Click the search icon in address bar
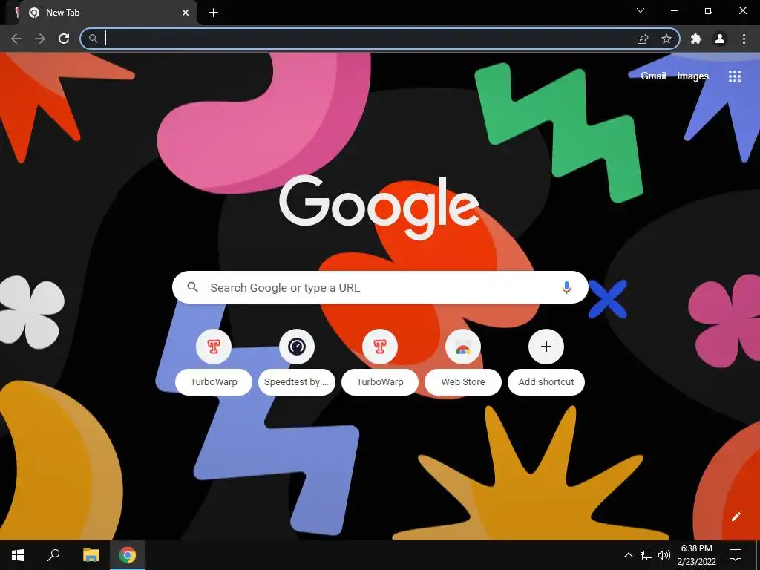The image size is (760, 570). tap(93, 39)
